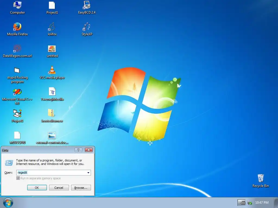Open the Windows Start orb
Viewport: 278px width, 208px height.
coord(8,203)
